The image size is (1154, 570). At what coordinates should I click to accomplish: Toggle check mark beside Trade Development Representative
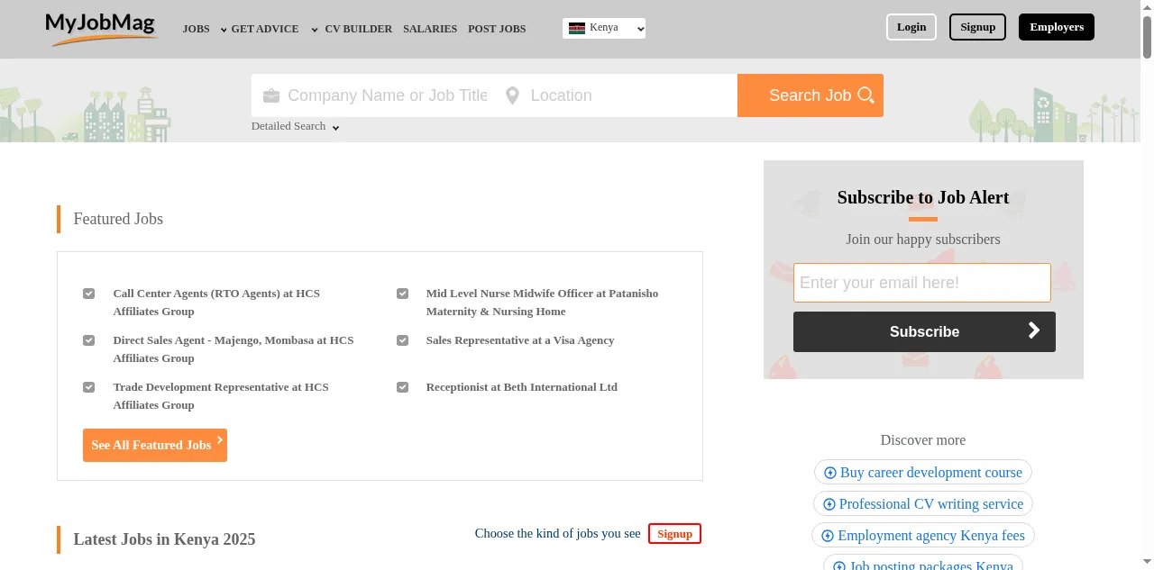[x=89, y=387]
